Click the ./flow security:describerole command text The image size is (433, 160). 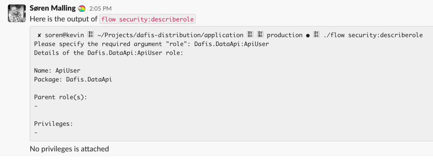pyautogui.click(x=371, y=35)
